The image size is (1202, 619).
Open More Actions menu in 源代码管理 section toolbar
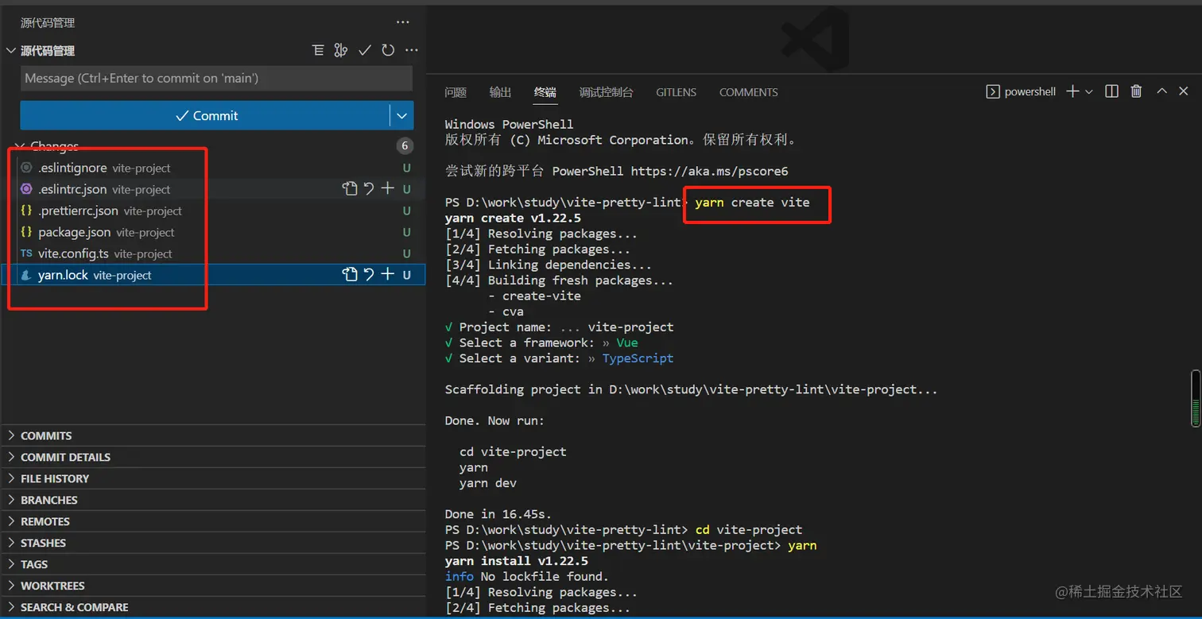[x=411, y=51]
